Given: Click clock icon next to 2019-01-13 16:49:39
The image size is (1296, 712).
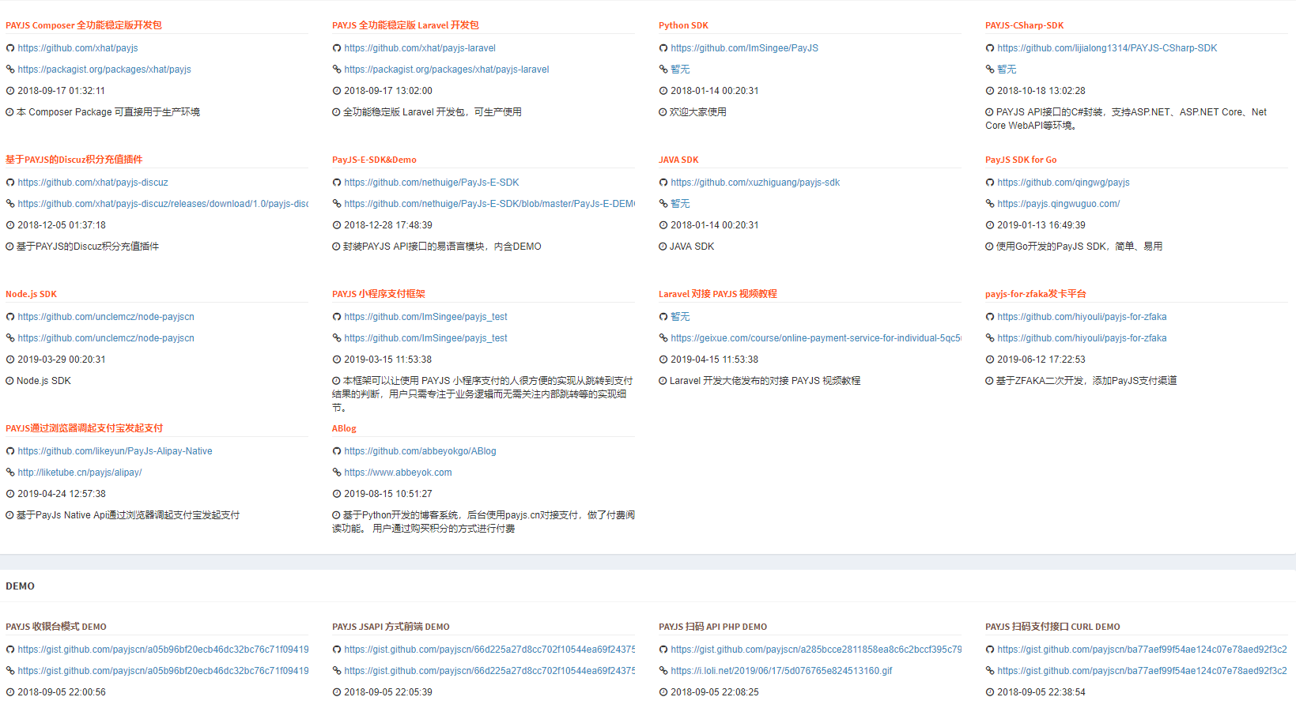Looking at the screenshot, I should pyautogui.click(x=990, y=225).
